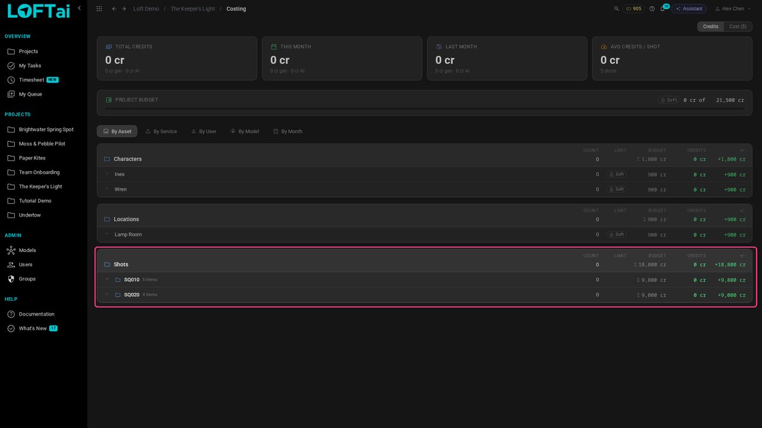Image resolution: width=762 pixels, height=428 pixels.
Task: Go forward with the right arrow
Action: [124, 9]
